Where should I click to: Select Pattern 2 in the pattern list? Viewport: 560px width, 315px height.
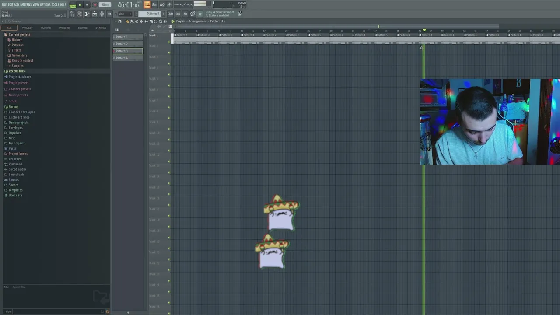pos(128,44)
